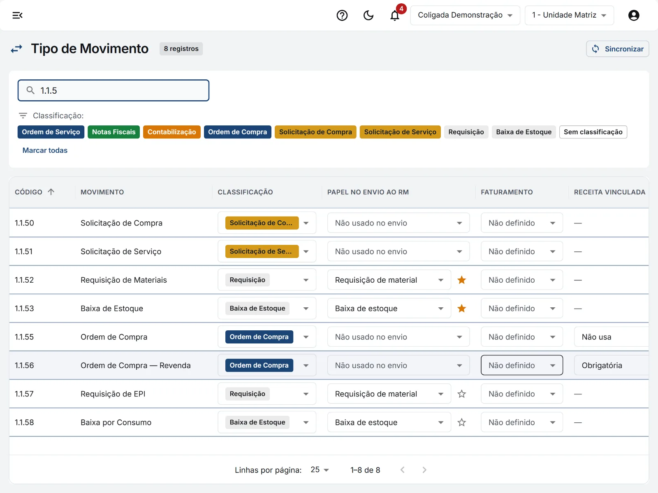Go to previous page arrow
The image size is (658, 493).
(x=403, y=470)
